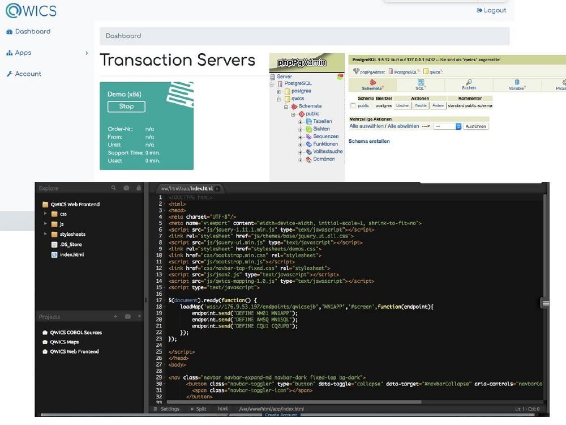Expand the postgres database node
This screenshot has height=425, width=566.
pyautogui.click(x=278, y=91)
